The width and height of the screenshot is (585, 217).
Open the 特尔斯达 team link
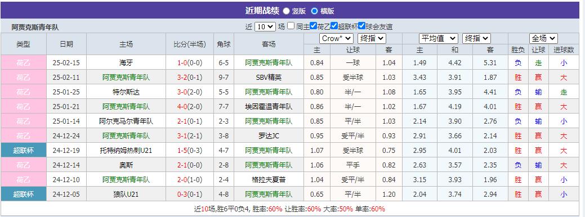point(126,92)
